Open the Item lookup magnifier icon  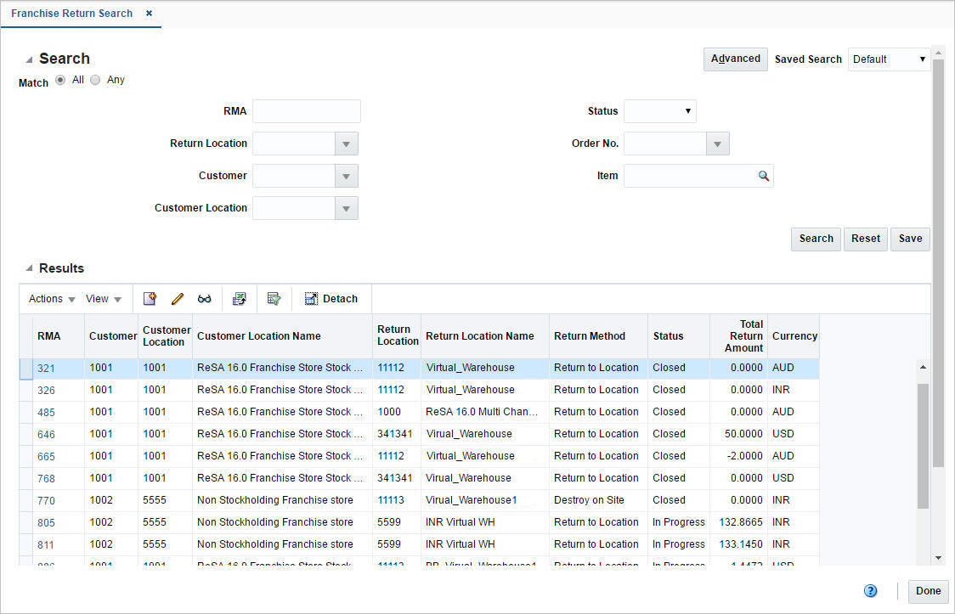(763, 176)
